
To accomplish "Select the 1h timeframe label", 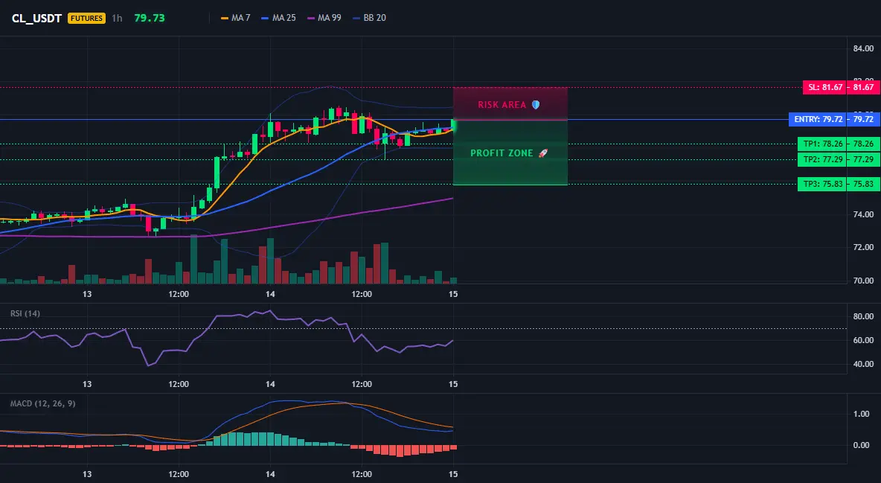I will [117, 18].
